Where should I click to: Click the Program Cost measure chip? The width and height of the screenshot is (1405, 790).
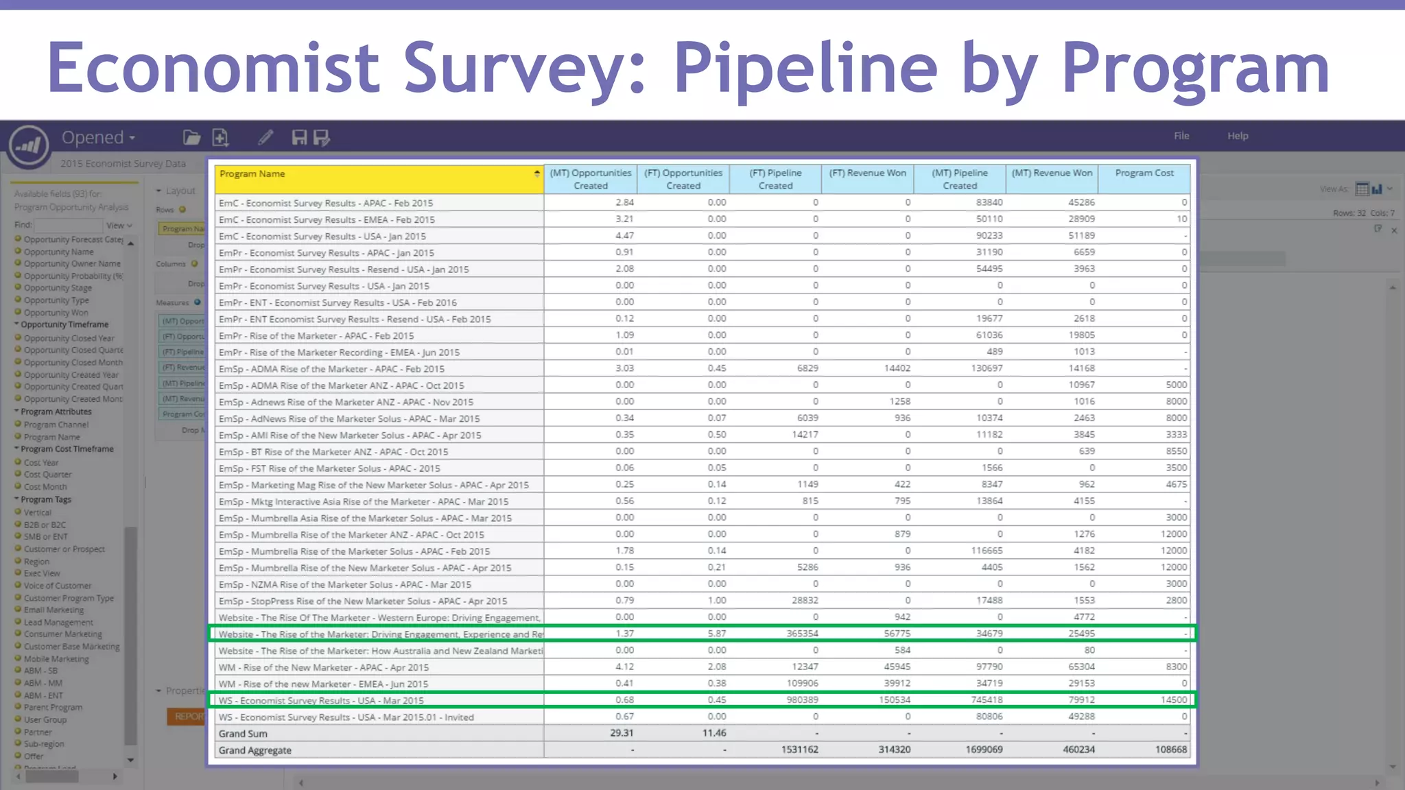click(x=182, y=414)
